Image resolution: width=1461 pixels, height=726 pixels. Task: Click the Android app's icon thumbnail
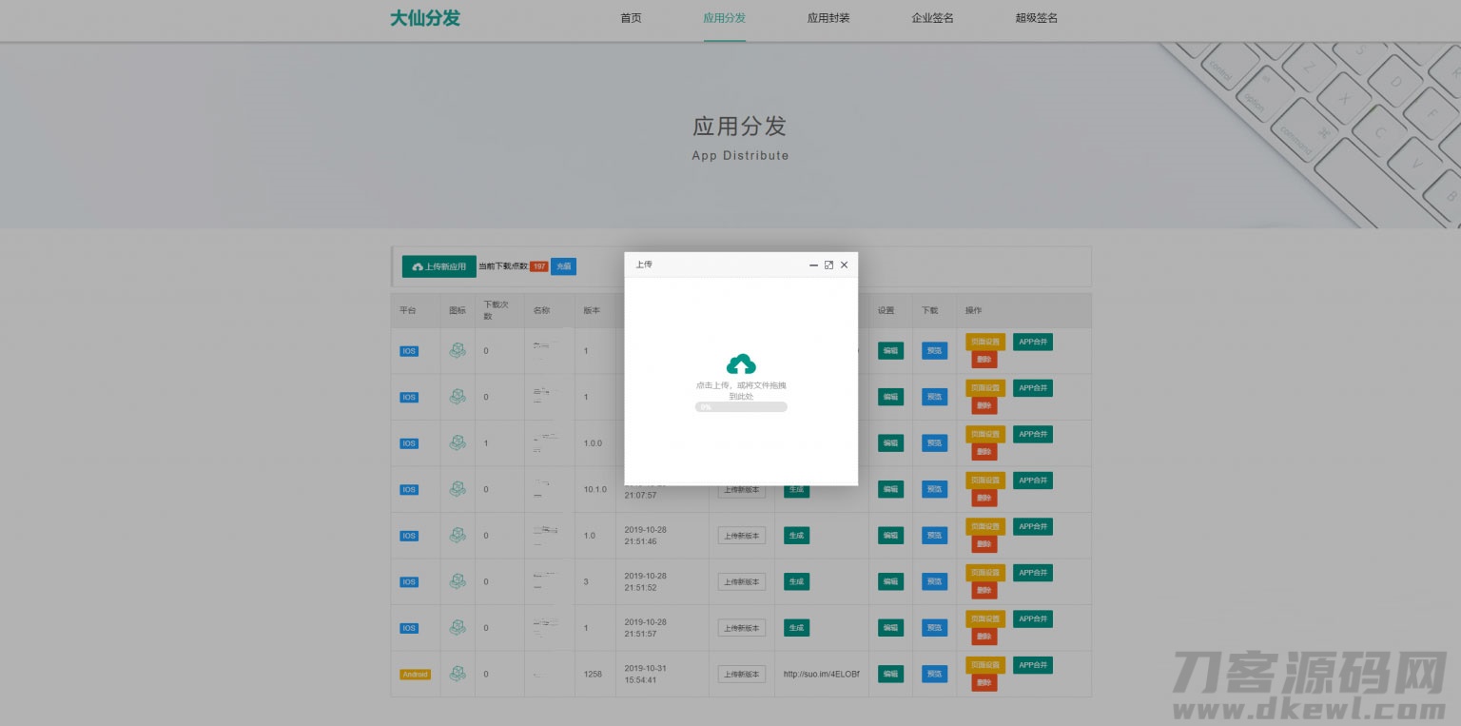click(x=458, y=674)
